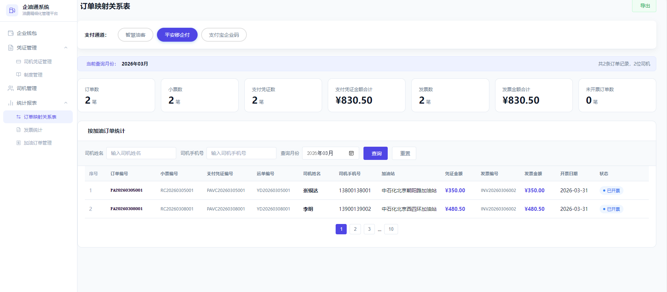Jump to page 10 of results
The image size is (667, 292).
tap(391, 229)
